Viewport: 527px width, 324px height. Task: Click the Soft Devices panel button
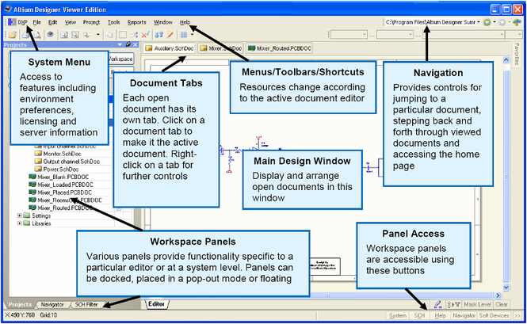[494, 315]
